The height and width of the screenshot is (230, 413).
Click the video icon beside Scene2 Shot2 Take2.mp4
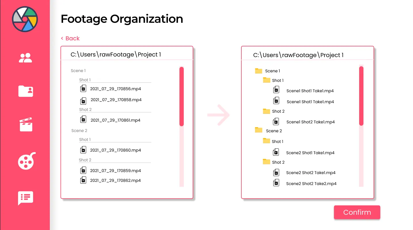[x=276, y=183]
